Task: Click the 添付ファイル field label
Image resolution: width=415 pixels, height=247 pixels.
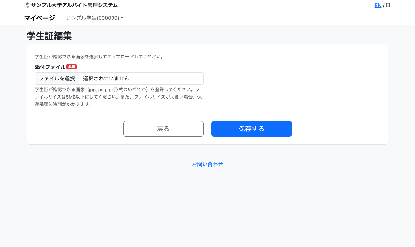Action: tap(50, 67)
